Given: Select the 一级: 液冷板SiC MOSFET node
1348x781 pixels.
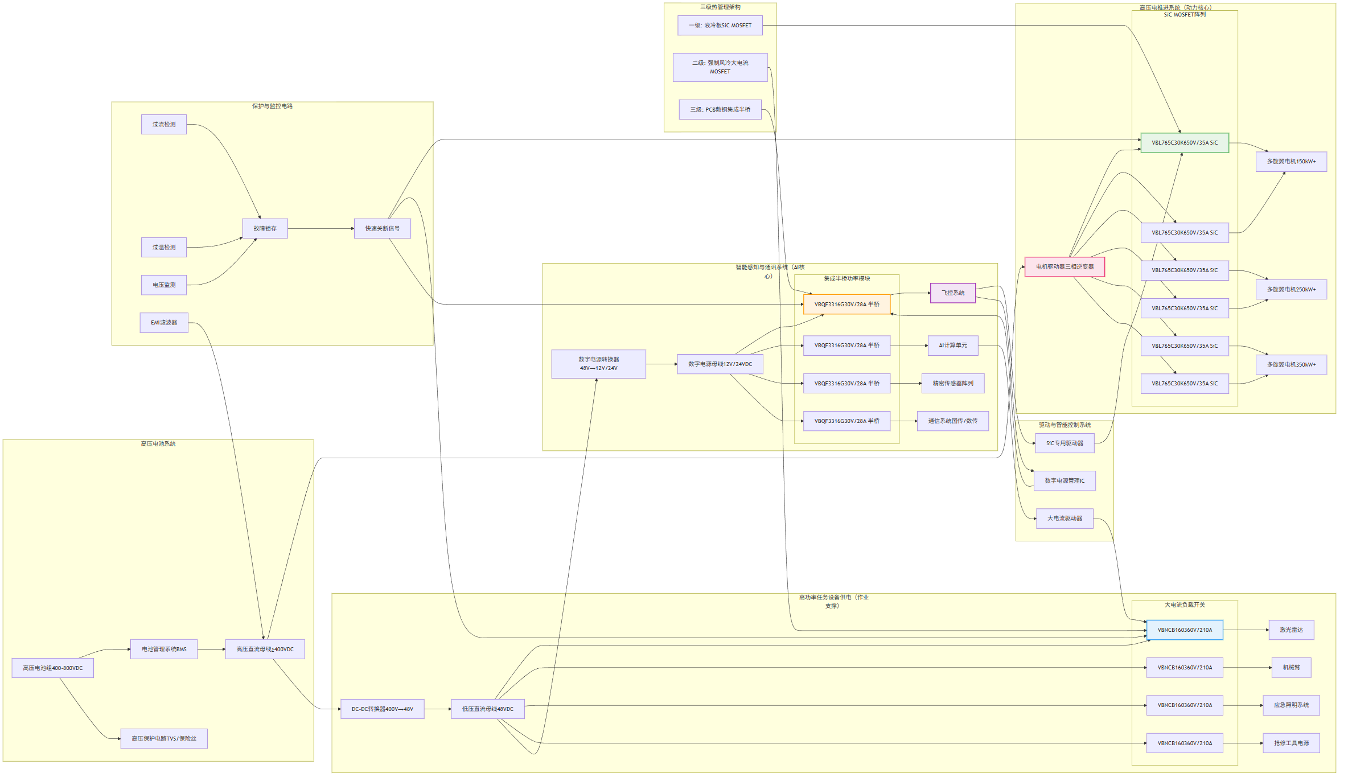Looking at the screenshot, I should (x=720, y=26).
